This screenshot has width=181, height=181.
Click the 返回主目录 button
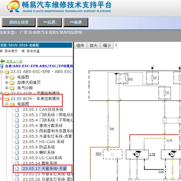coord(19,22)
